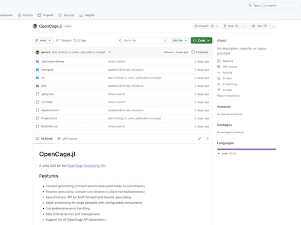
Task: Open the main branch selector
Action: click(43, 40)
